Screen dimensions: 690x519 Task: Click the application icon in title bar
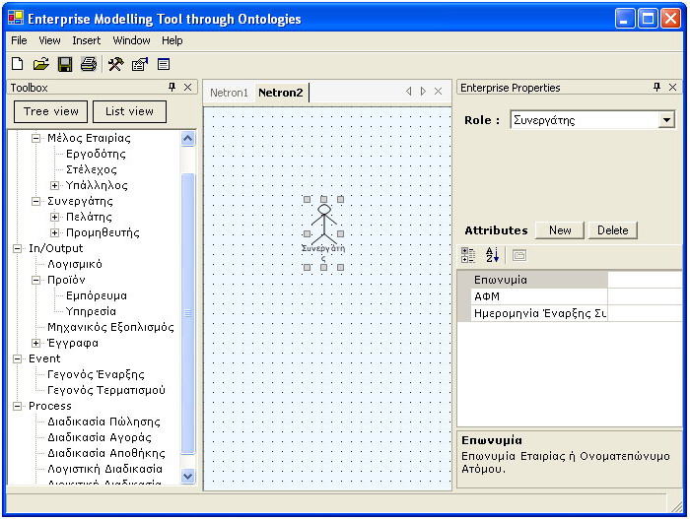(16, 19)
